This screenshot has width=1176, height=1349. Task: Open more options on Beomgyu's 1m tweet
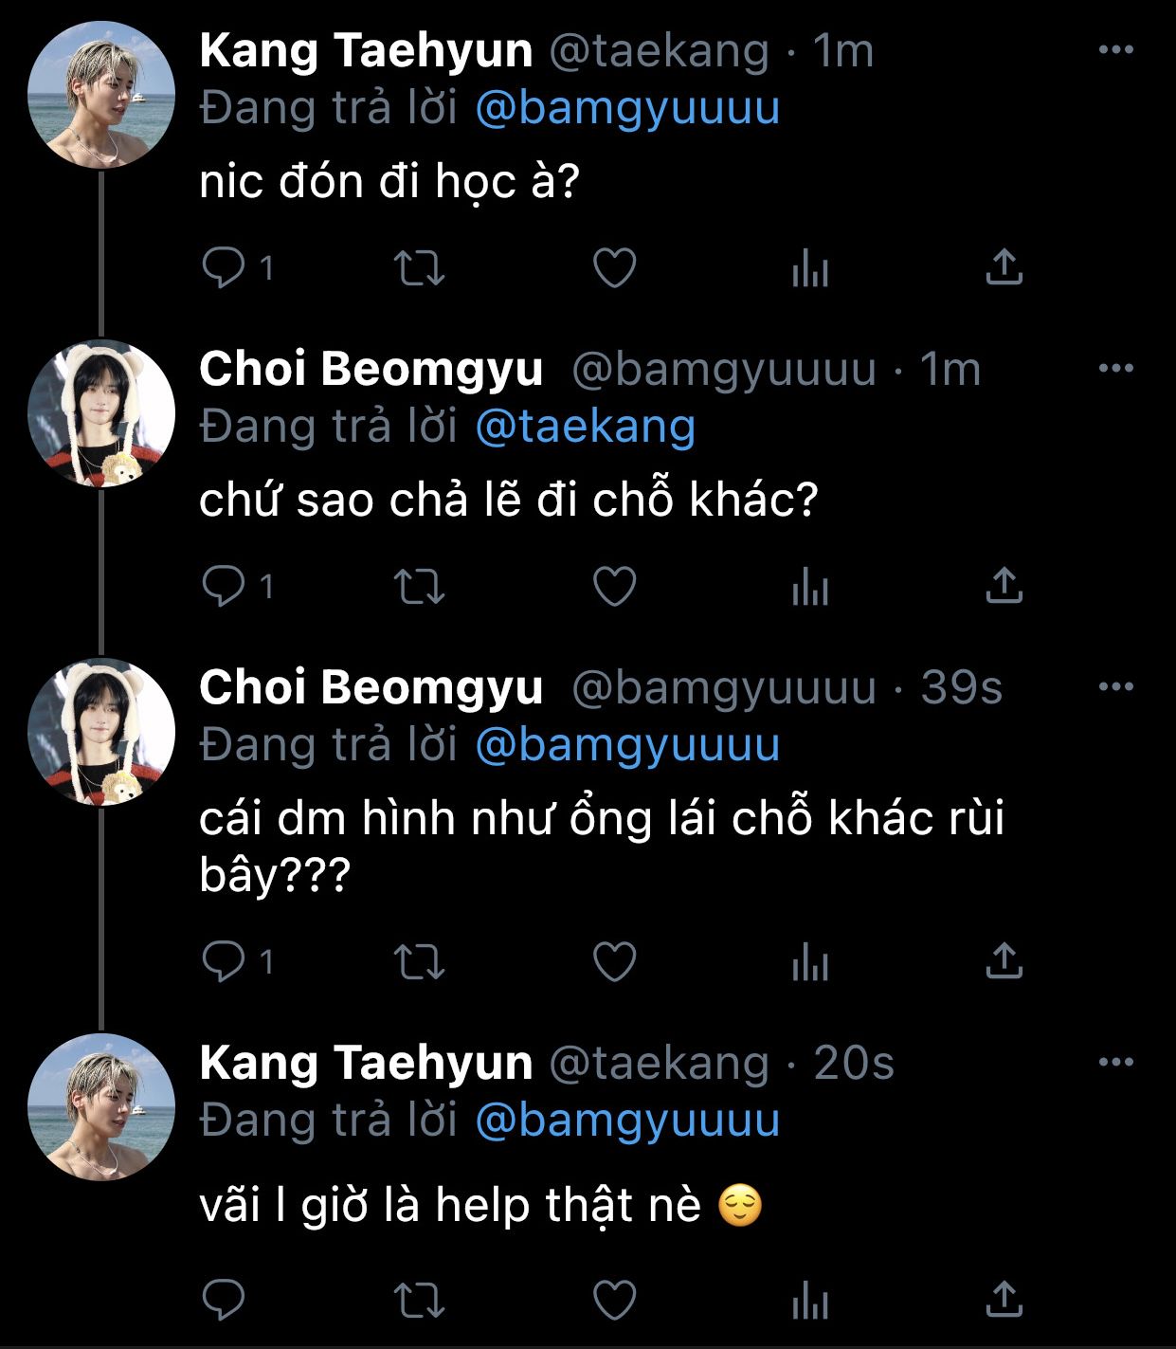(1115, 369)
